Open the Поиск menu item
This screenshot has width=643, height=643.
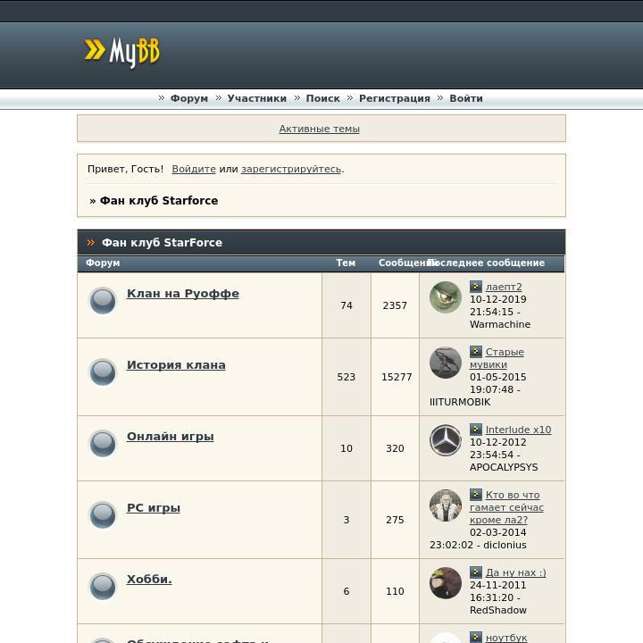pos(322,98)
